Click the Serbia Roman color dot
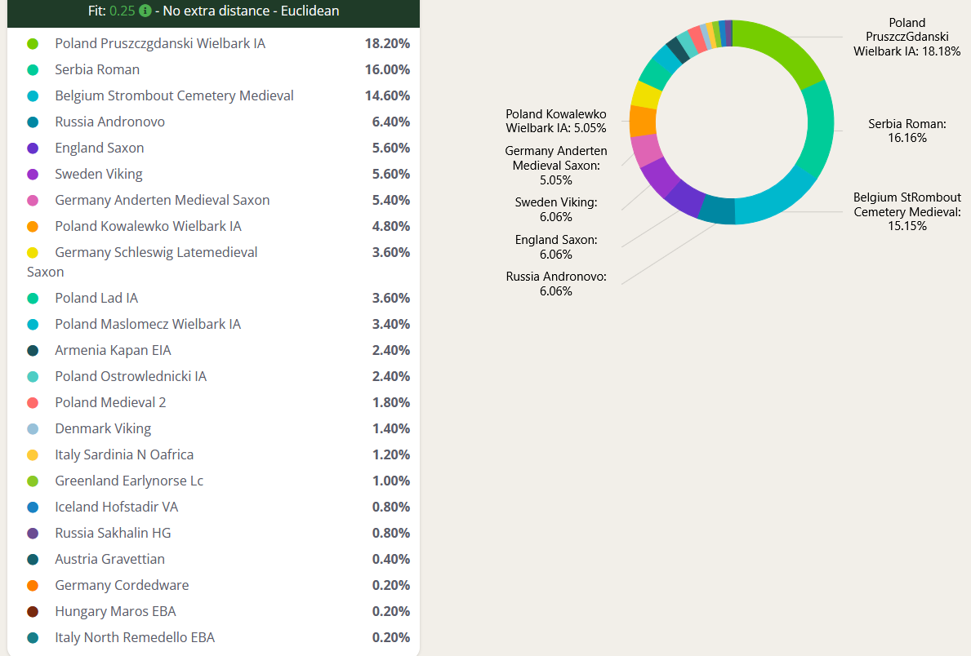This screenshot has height=656, width=971. click(33, 69)
